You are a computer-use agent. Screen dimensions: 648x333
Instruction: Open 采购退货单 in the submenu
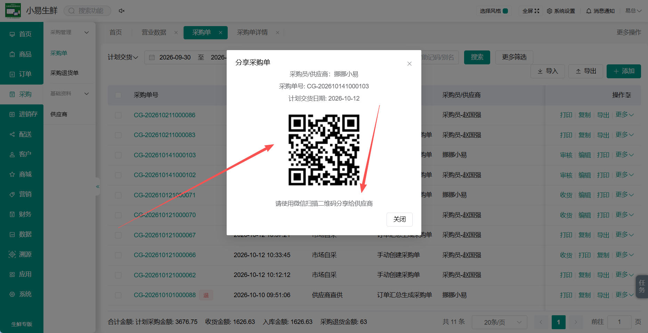tap(64, 73)
